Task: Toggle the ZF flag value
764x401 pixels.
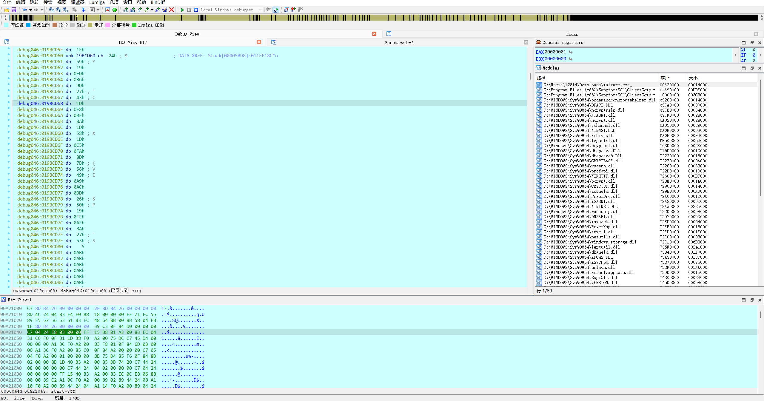Action: 754,55
